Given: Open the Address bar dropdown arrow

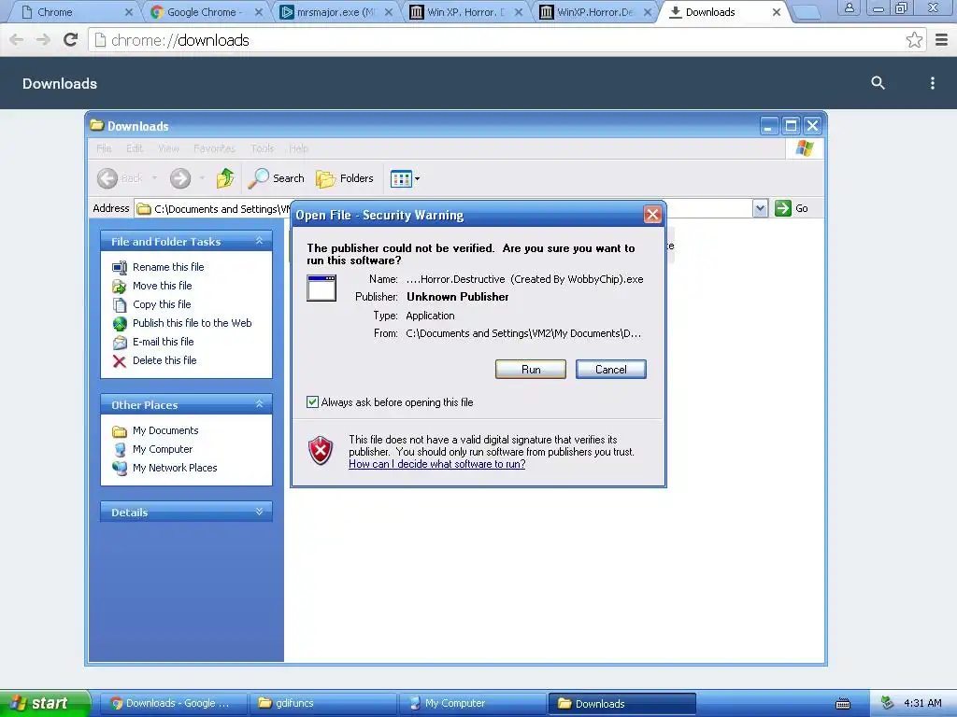Looking at the screenshot, I should [760, 208].
